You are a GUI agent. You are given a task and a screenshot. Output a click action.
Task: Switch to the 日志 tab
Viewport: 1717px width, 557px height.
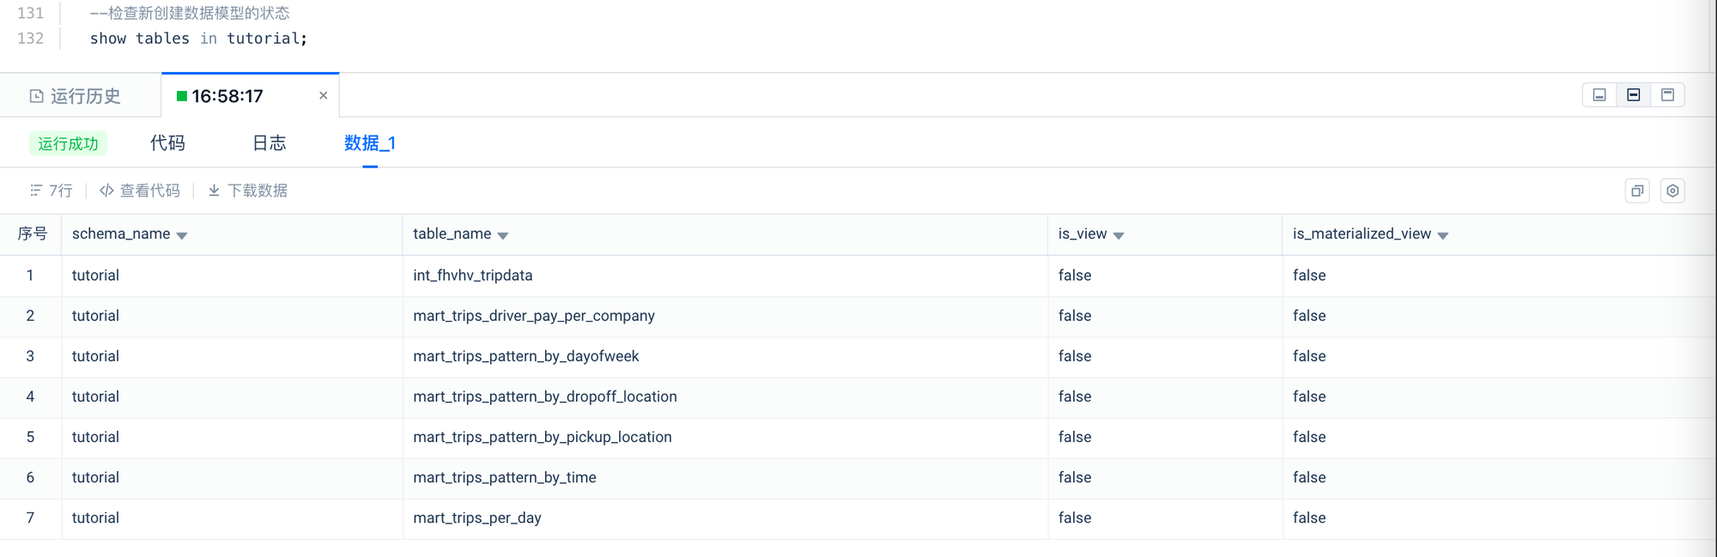click(x=269, y=143)
